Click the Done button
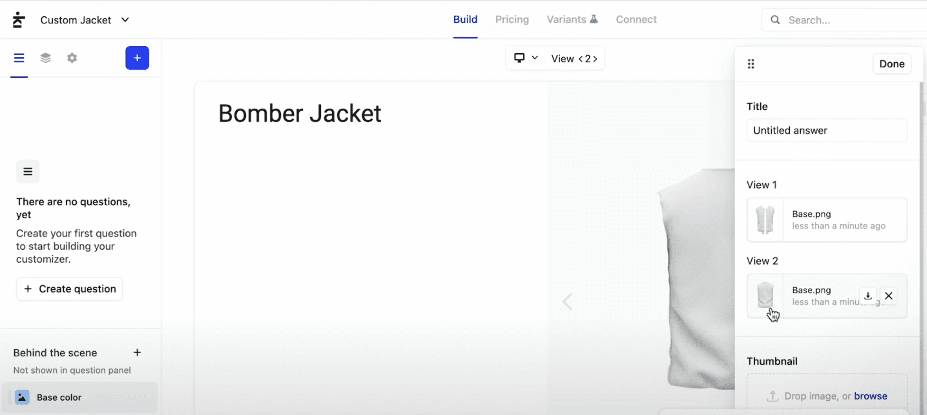 point(892,64)
